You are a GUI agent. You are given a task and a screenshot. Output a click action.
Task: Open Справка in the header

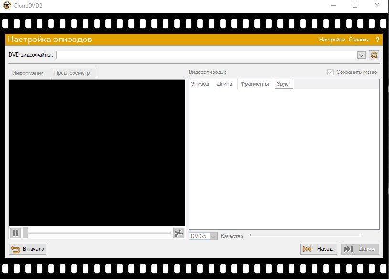tap(359, 40)
